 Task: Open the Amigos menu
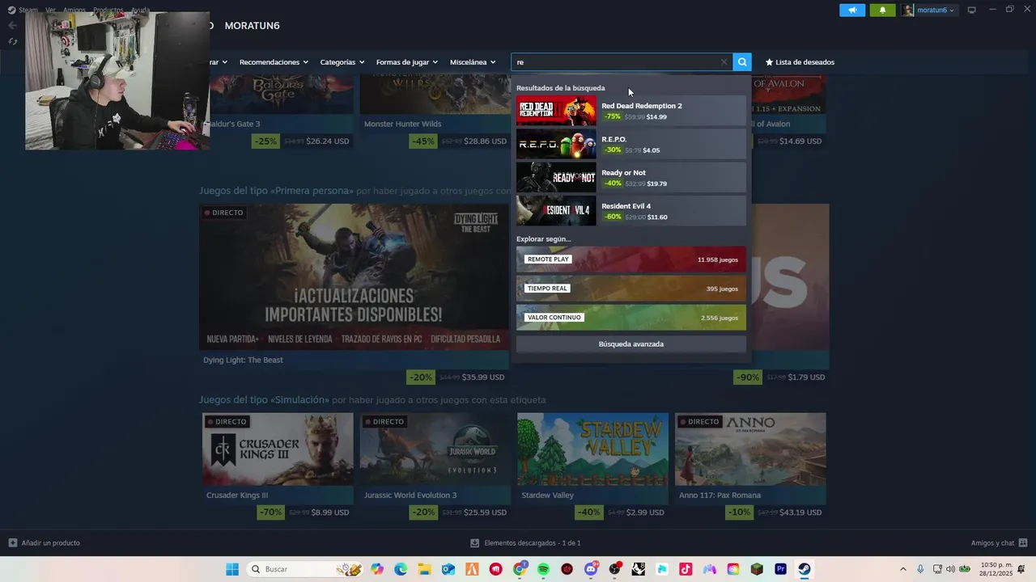tap(74, 10)
